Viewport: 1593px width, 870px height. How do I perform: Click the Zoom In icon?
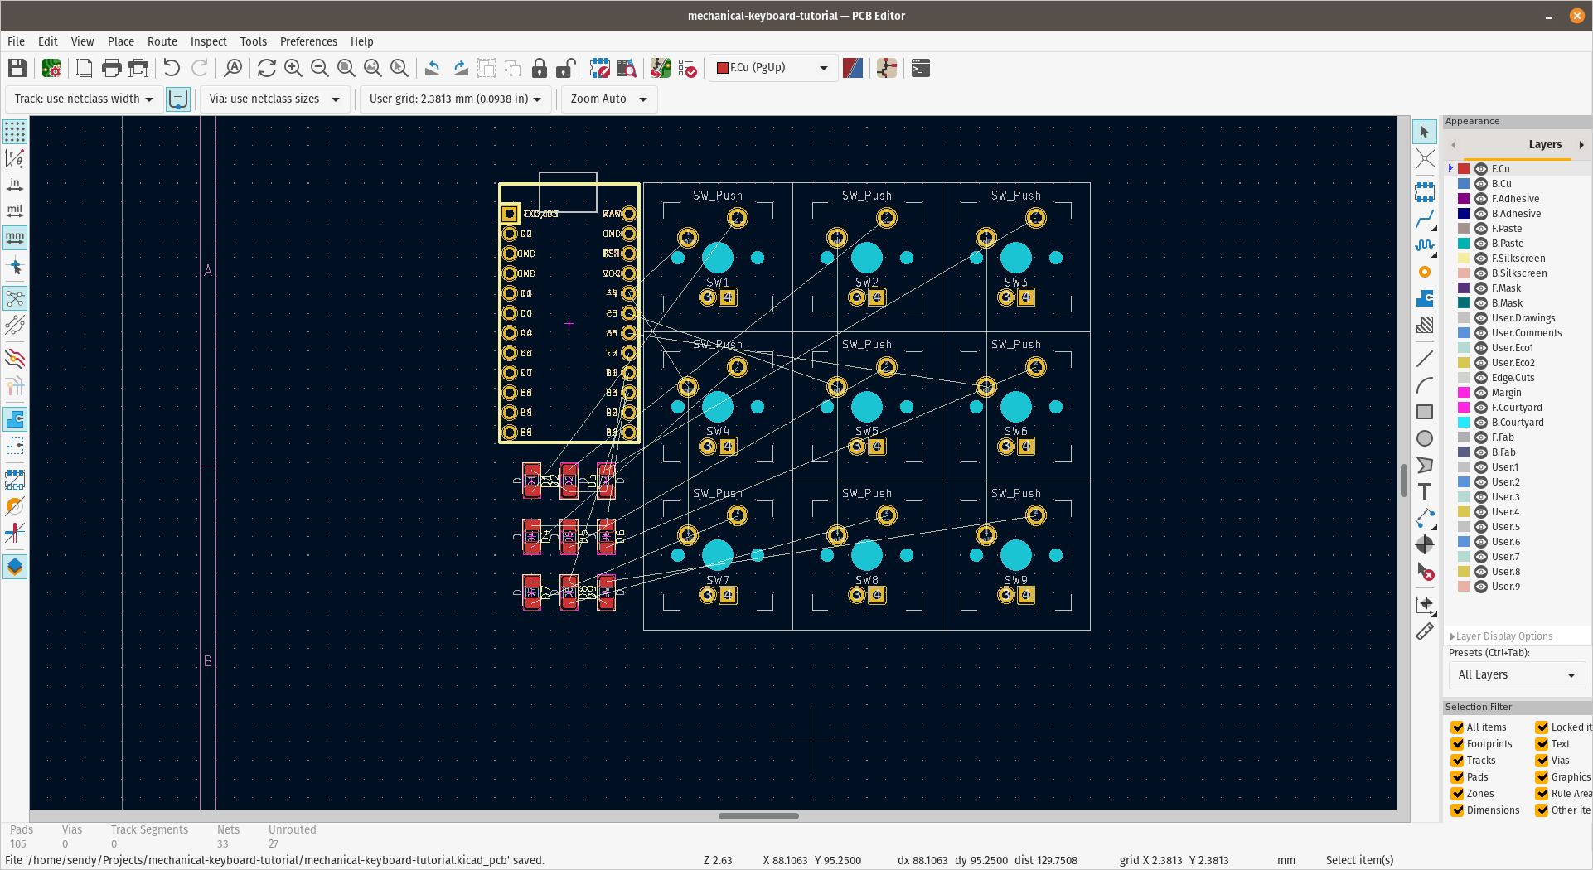click(x=293, y=68)
